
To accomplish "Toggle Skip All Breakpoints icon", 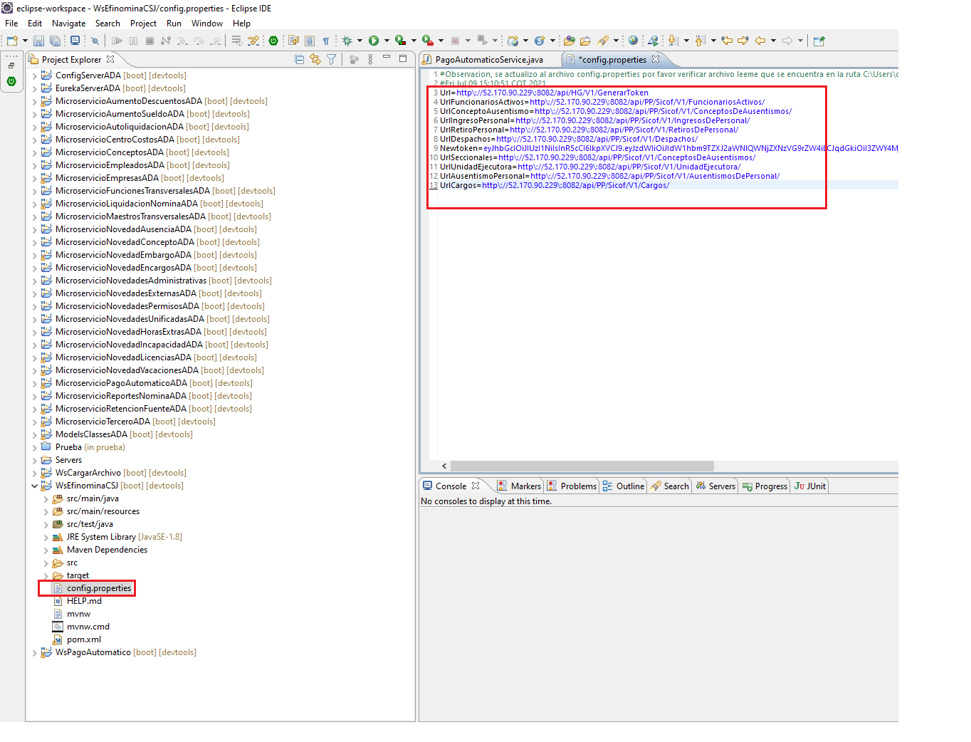I will (x=95, y=41).
